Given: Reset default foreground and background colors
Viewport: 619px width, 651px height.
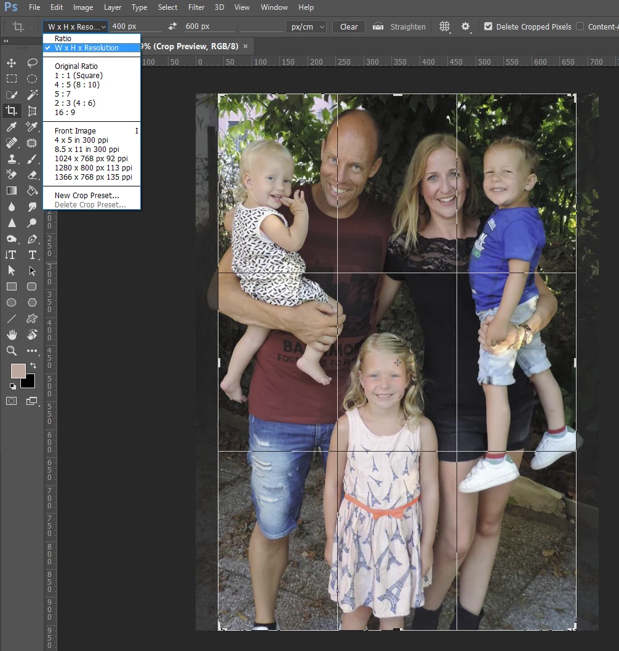Looking at the screenshot, I should pyautogui.click(x=13, y=386).
